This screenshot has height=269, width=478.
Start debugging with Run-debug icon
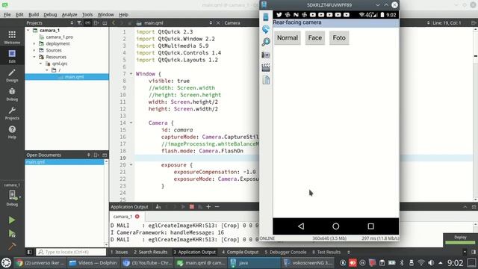tap(12, 234)
